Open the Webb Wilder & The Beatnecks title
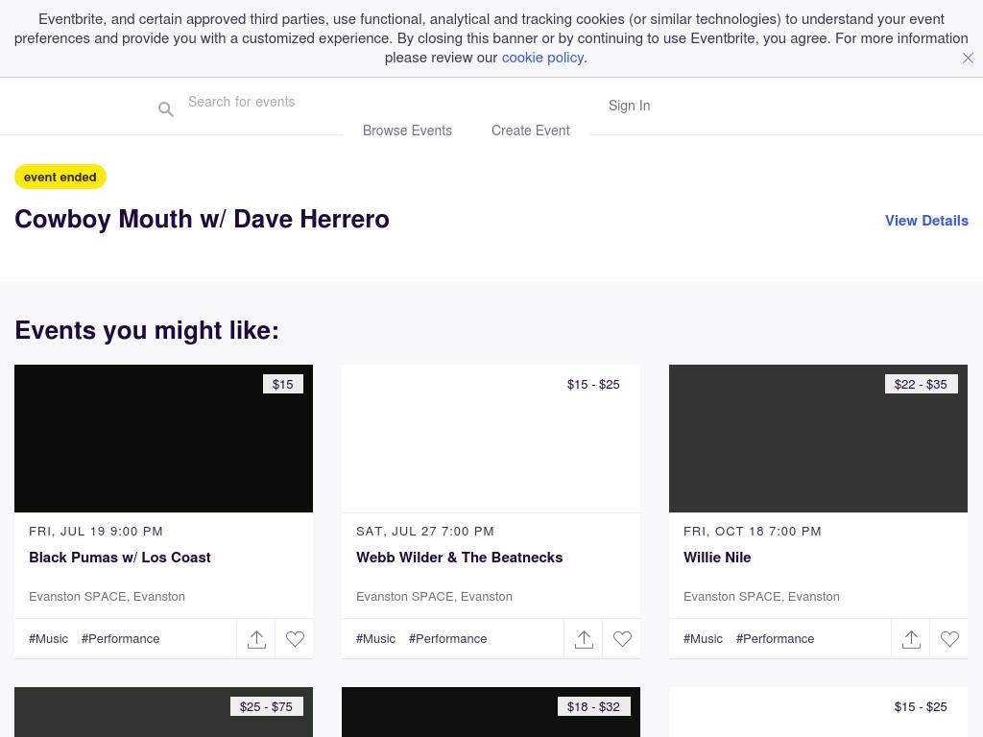 pos(459,558)
